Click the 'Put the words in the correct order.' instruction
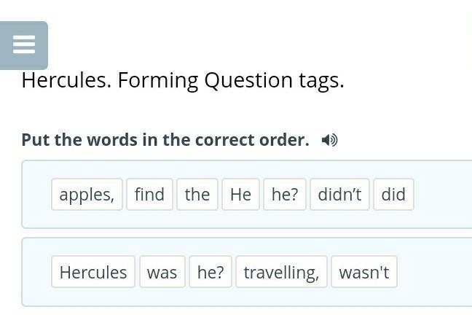 click(165, 140)
